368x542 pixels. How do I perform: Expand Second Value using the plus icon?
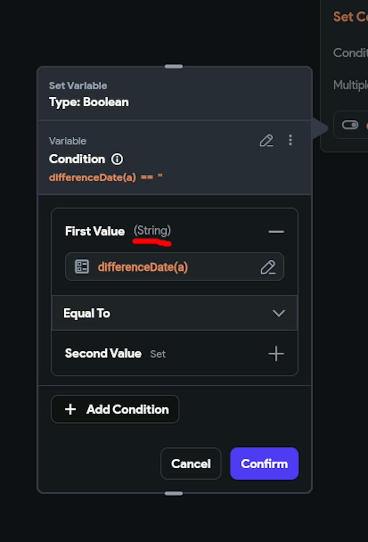[276, 354]
